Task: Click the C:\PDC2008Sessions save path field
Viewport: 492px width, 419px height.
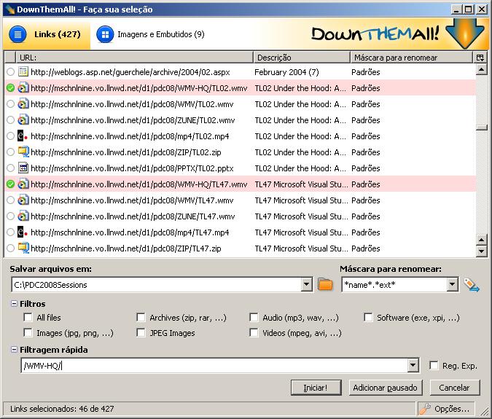Action: (157, 284)
